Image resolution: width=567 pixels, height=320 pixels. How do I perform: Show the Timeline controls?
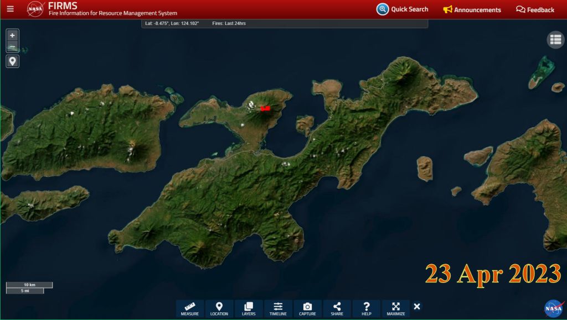pyautogui.click(x=278, y=308)
